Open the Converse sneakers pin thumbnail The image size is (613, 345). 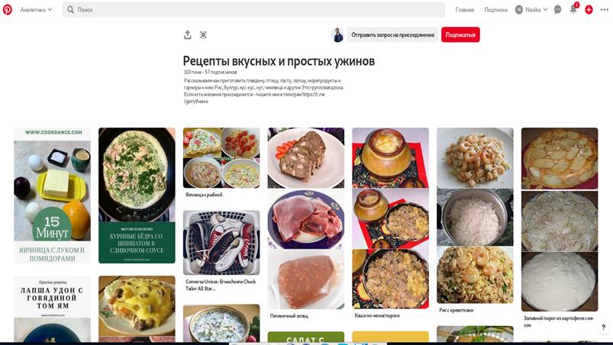click(x=221, y=243)
